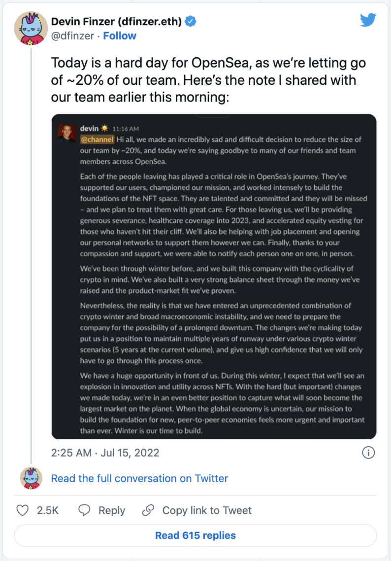The height and width of the screenshot is (561, 391).
Task: Click devin's photo in the Slack screenshot
Action: [67, 133]
